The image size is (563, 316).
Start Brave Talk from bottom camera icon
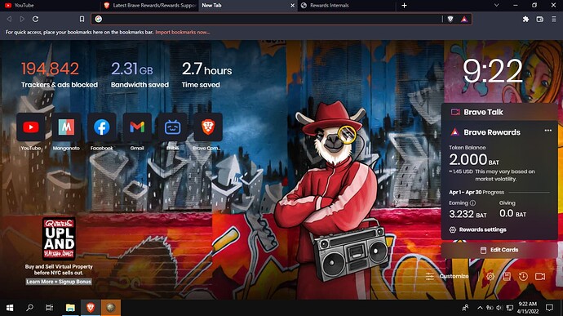540,276
